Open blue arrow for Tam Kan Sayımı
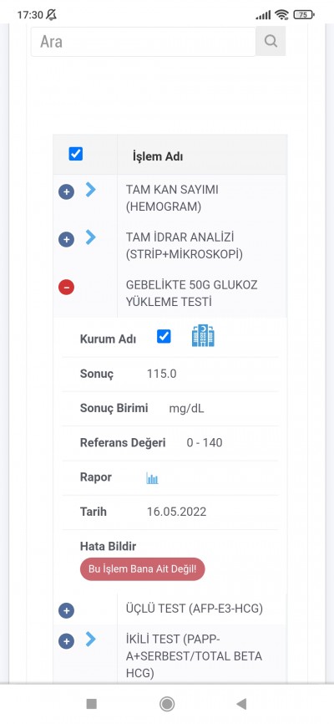 click(90, 189)
